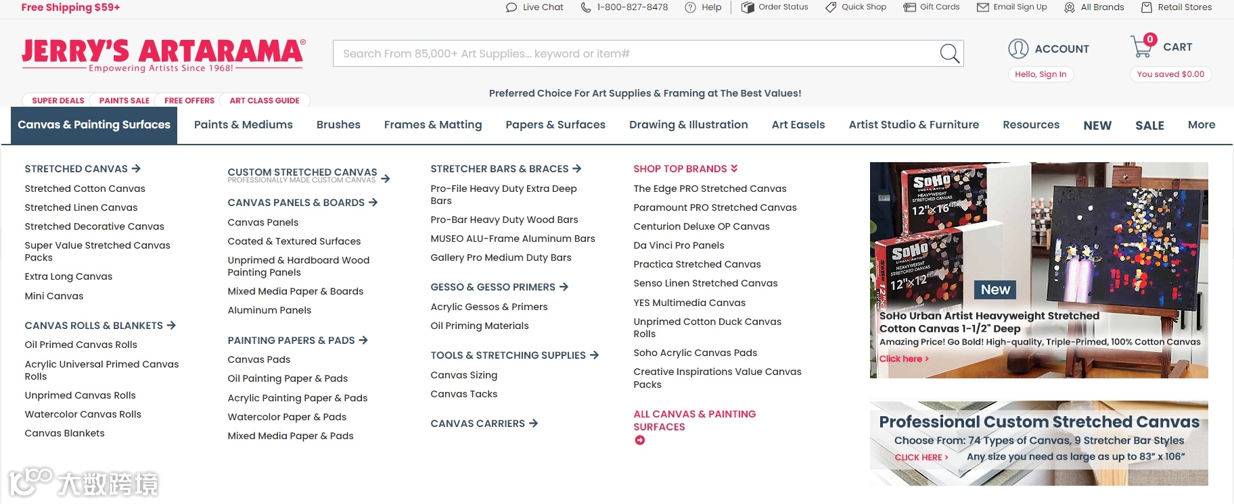This screenshot has width=1234, height=504.
Task: Open the Papers & Surfaces menu
Action: (555, 125)
